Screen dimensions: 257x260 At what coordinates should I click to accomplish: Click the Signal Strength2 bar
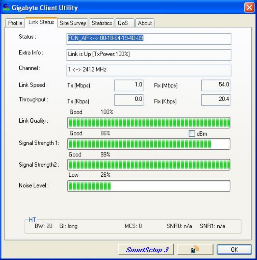pos(149,165)
